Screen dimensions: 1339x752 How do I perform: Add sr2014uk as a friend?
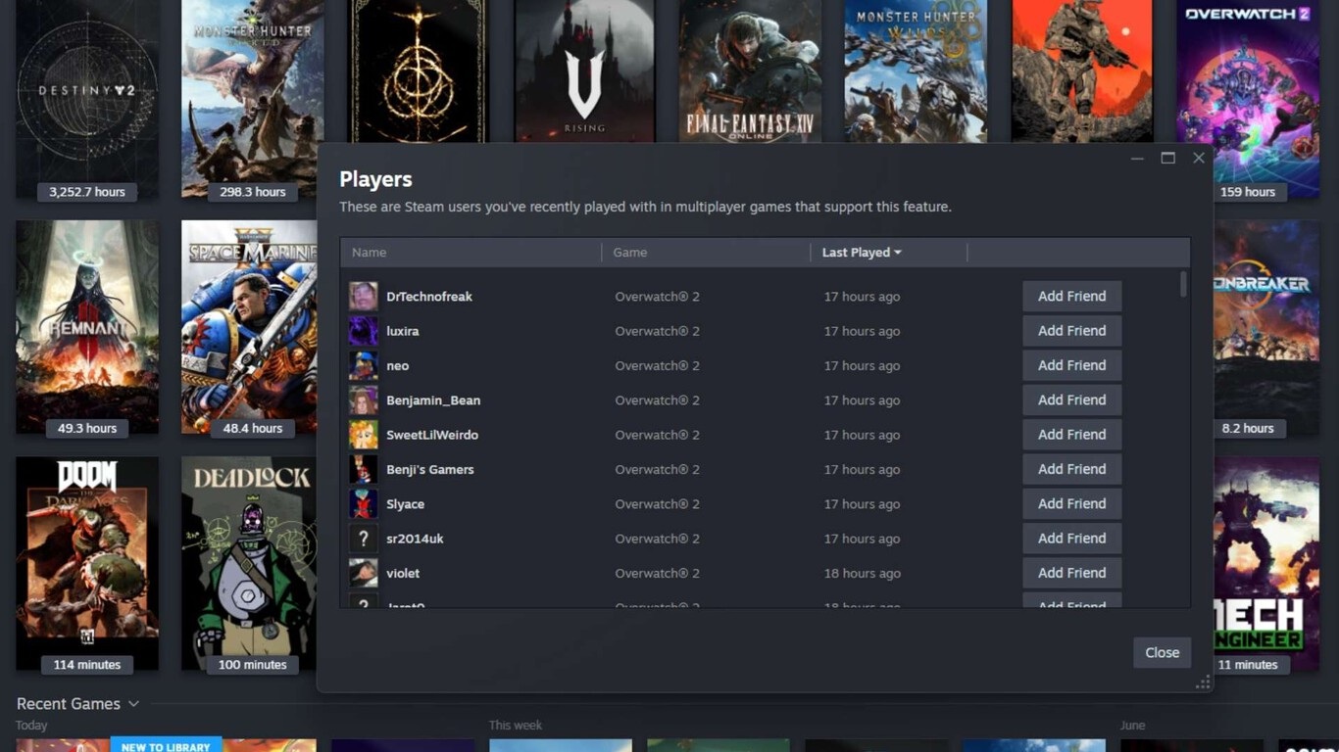[x=1071, y=539]
